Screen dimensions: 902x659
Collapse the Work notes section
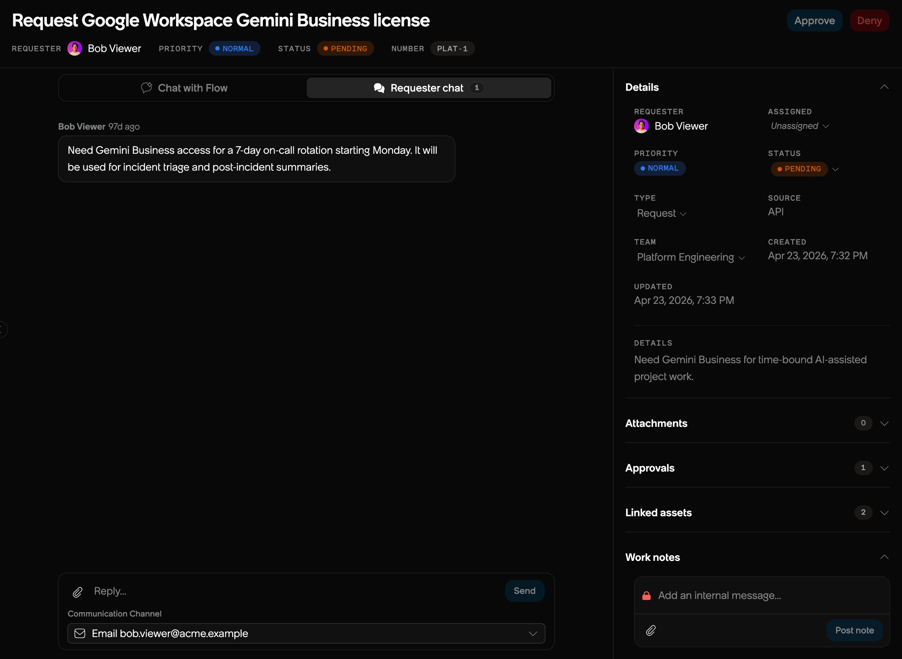point(884,557)
